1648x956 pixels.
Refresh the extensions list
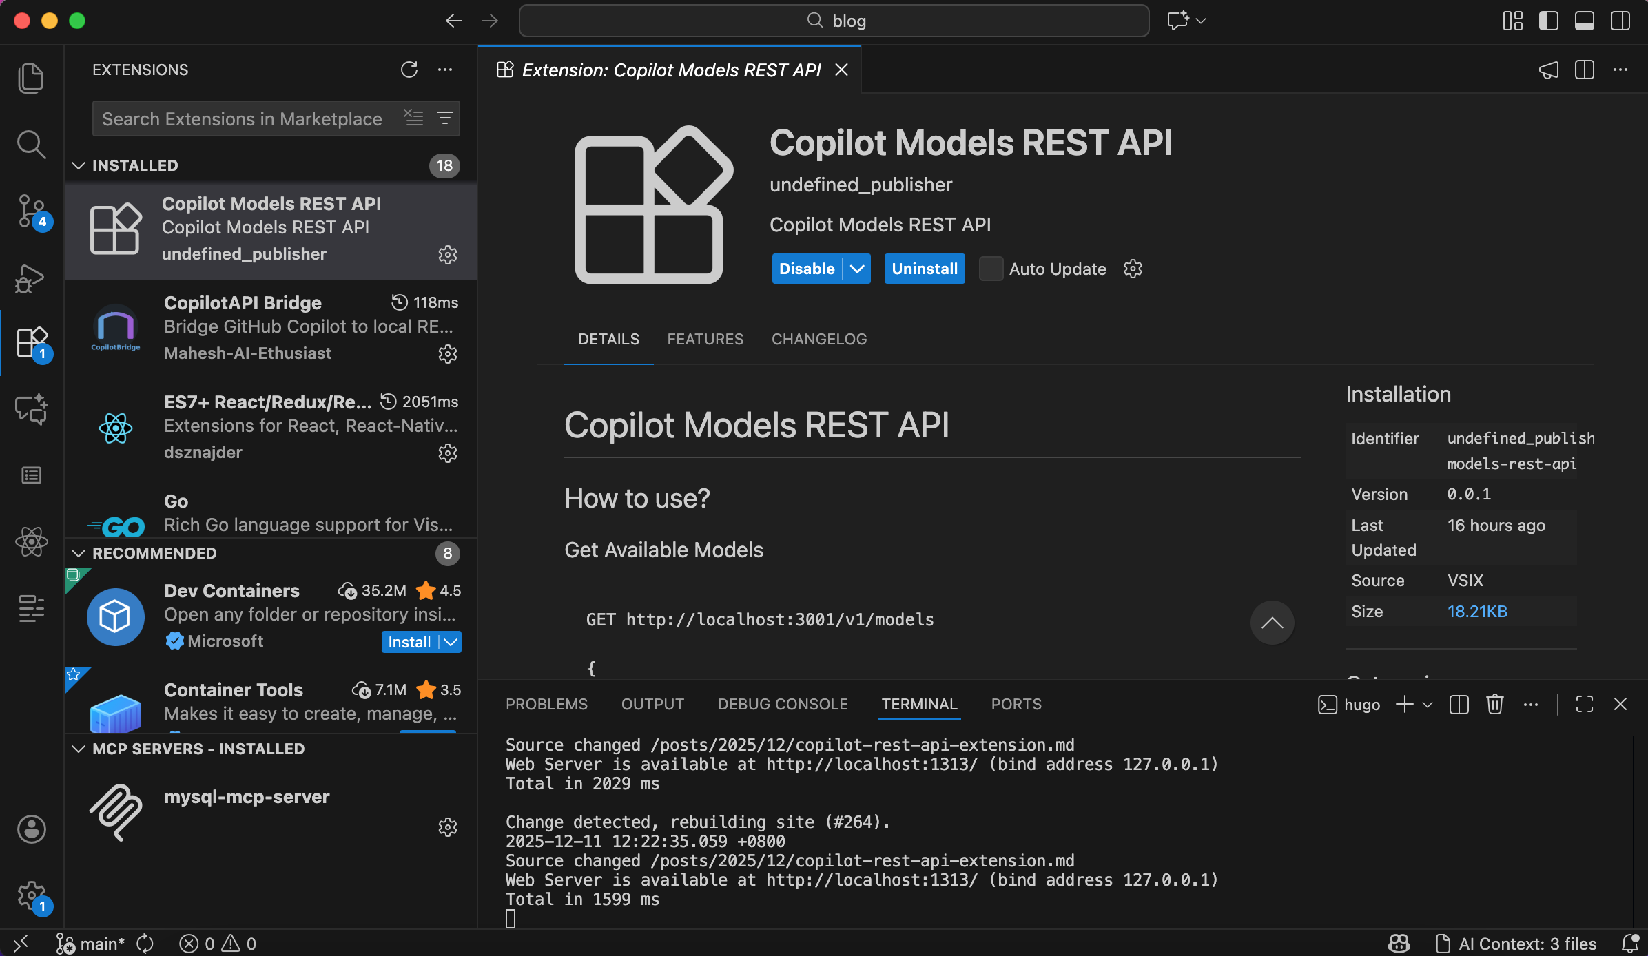pyautogui.click(x=409, y=70)
